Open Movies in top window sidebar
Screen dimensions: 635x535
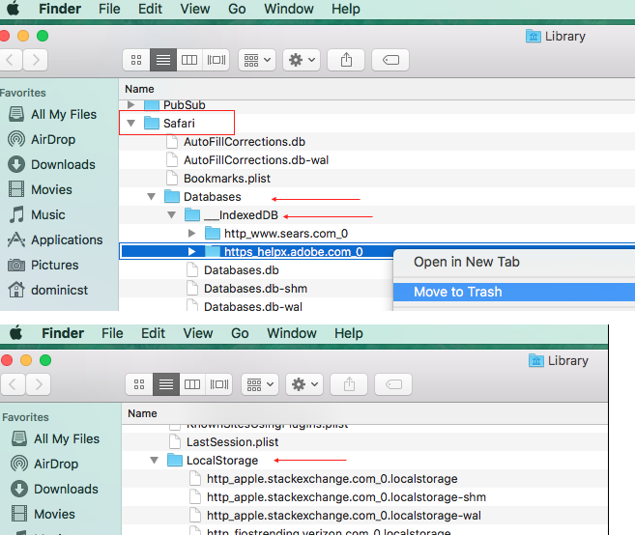[41, 189]
